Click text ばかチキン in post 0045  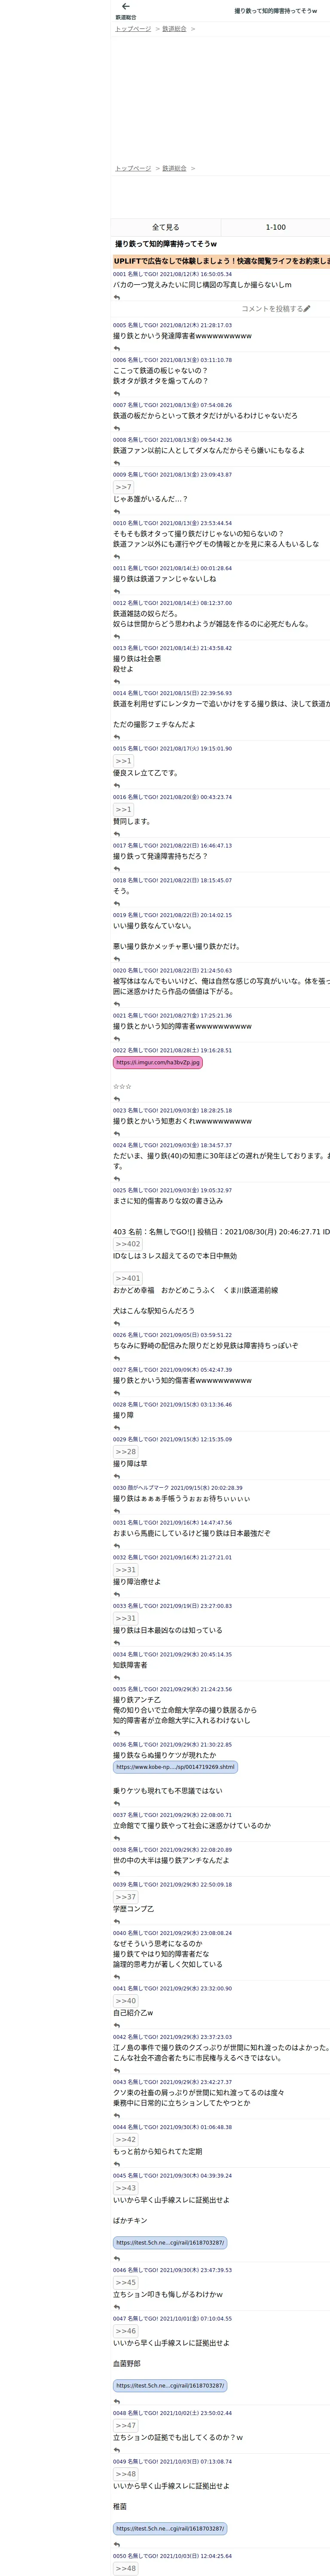tap(130, 2221)
